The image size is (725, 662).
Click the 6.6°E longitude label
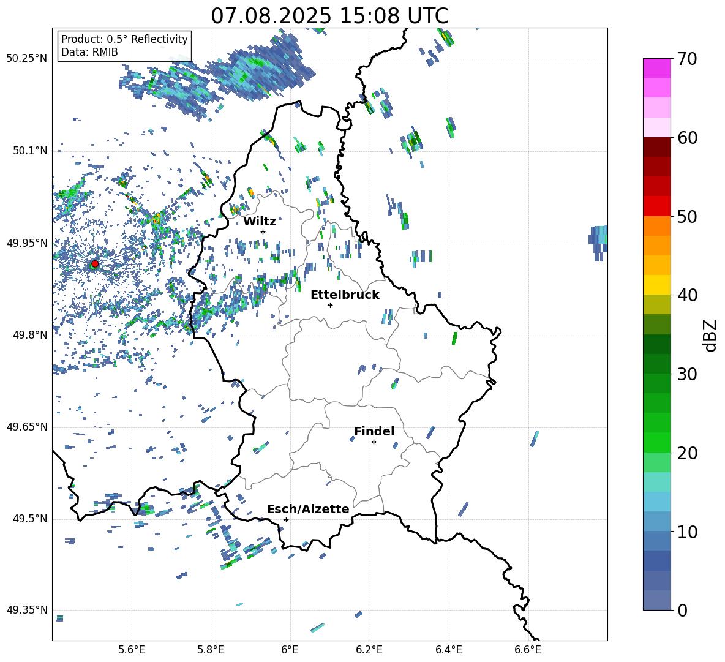(528, 650)
